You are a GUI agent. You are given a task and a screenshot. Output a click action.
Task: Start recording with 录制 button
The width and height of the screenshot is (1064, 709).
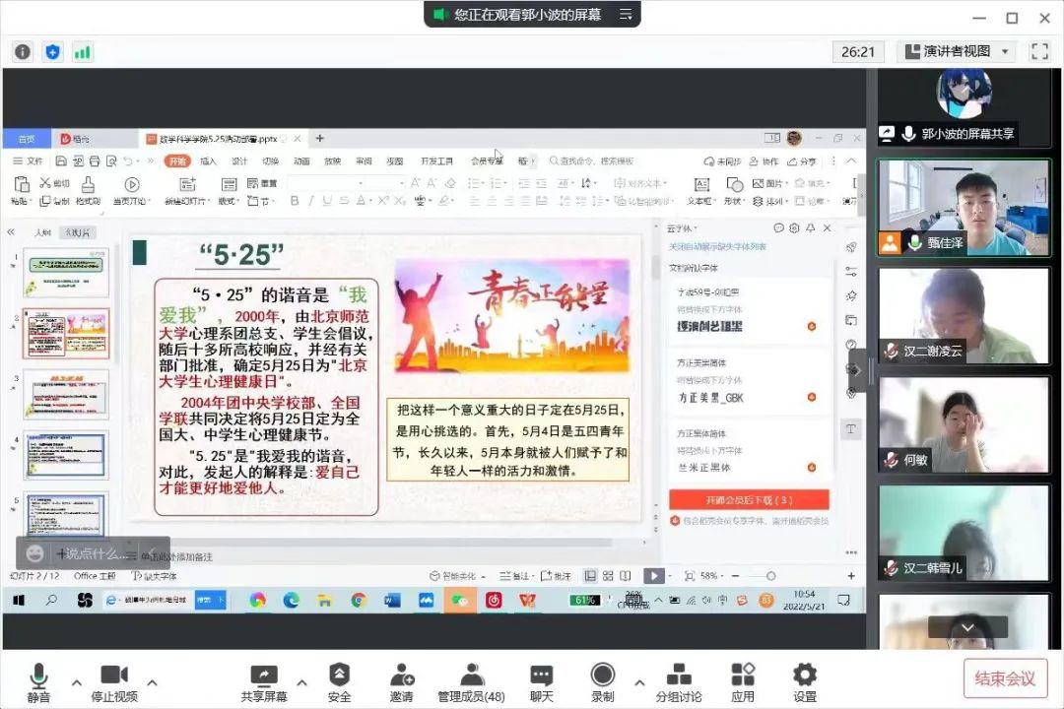602,677
